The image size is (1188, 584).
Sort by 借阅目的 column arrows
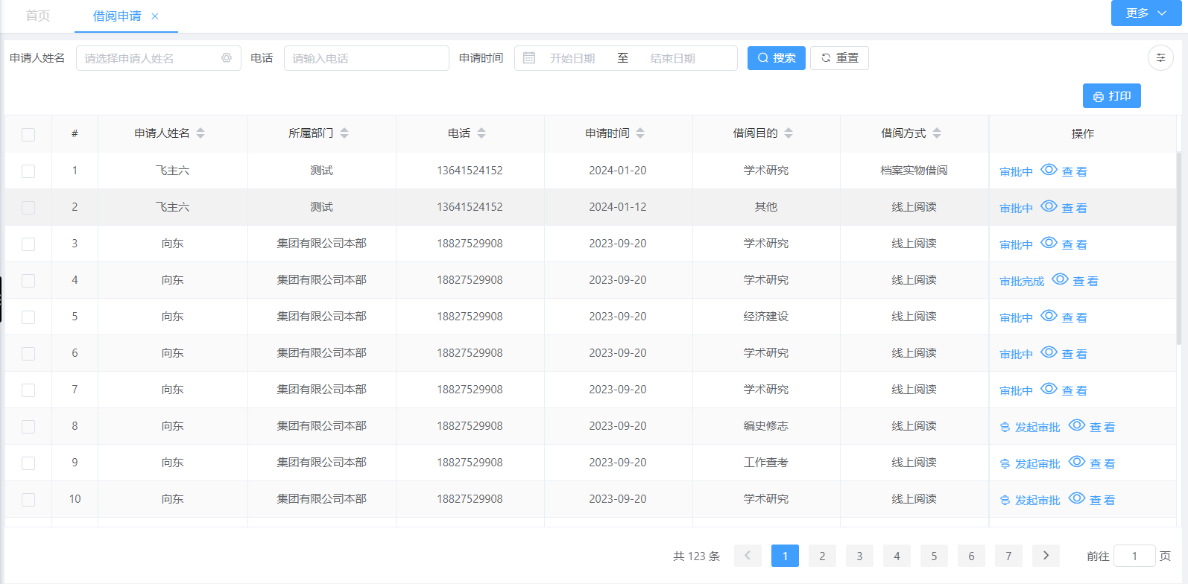(x=789, y=133)
